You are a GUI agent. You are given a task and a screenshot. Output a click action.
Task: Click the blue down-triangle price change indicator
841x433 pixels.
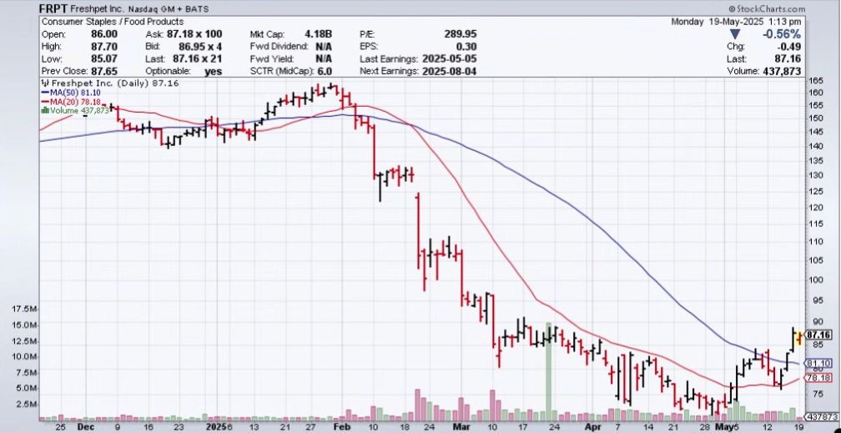click(734, 34)
